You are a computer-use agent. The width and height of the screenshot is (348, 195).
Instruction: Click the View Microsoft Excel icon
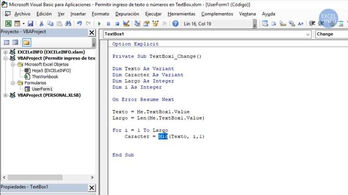point(8,23)
